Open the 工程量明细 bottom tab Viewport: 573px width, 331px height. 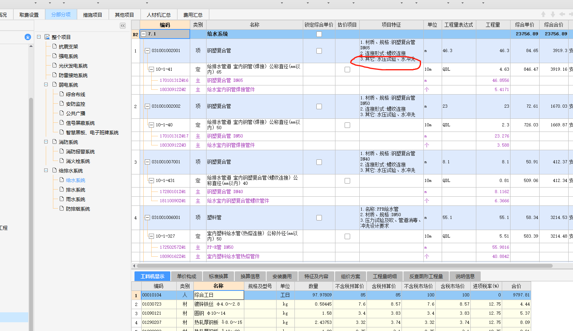coord(385,276)
